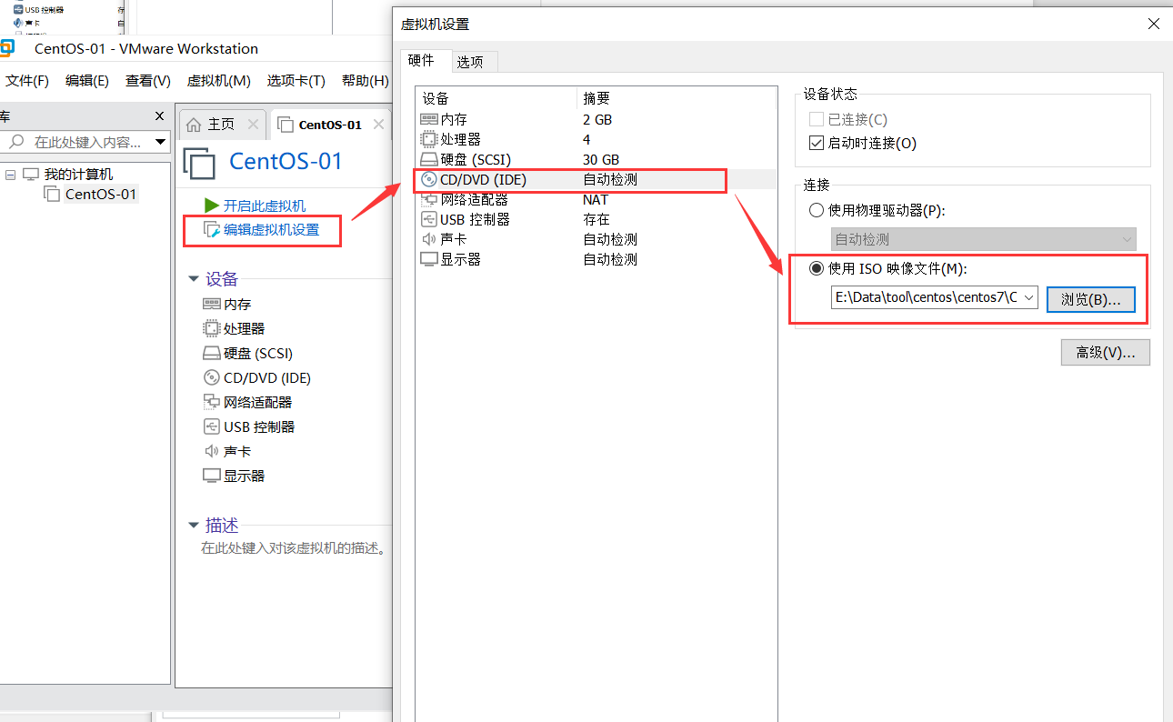Screen dimensions: 1173x722
Task: Click the hard disk icon in settings list
Action: [428, 160]
